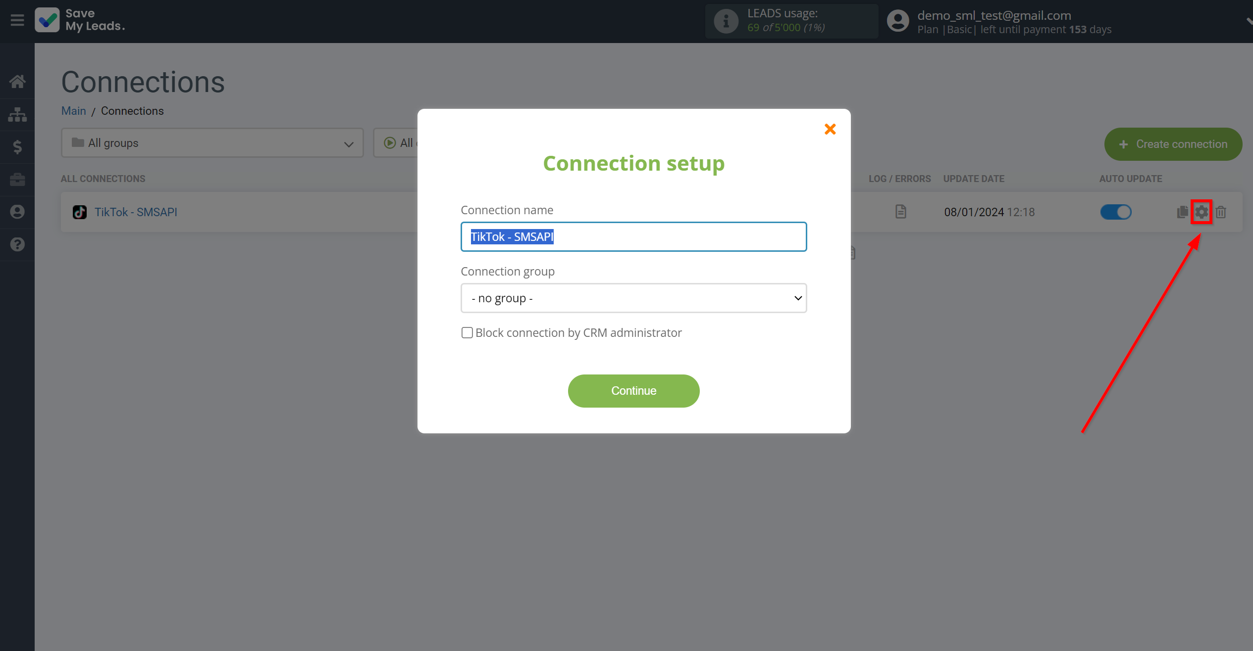Close the Connection setup modal
This screenshot has width=1253, height=651.
[x=831, y=129]
